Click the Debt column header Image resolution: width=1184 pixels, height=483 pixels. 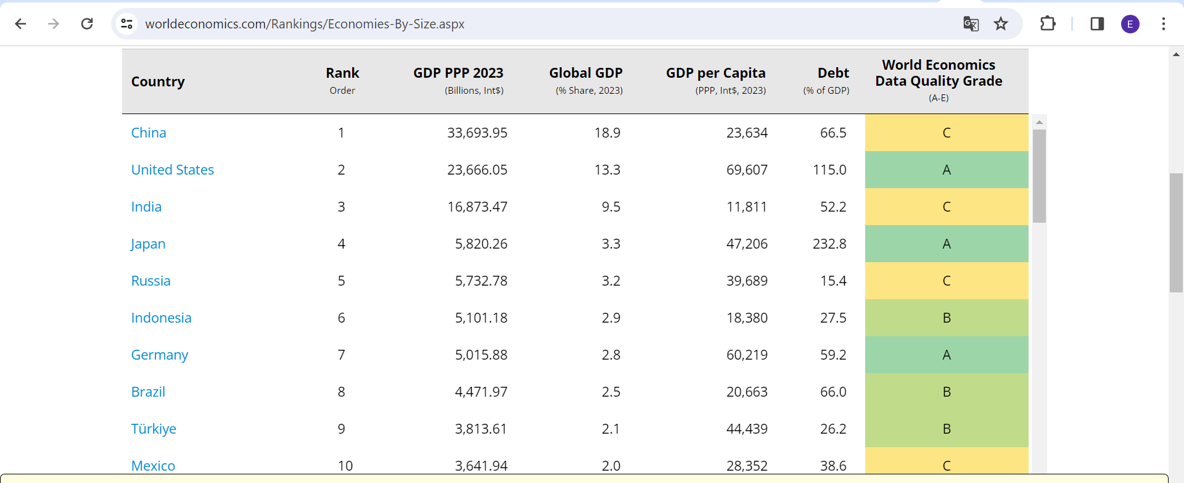(x=833, y=73)
